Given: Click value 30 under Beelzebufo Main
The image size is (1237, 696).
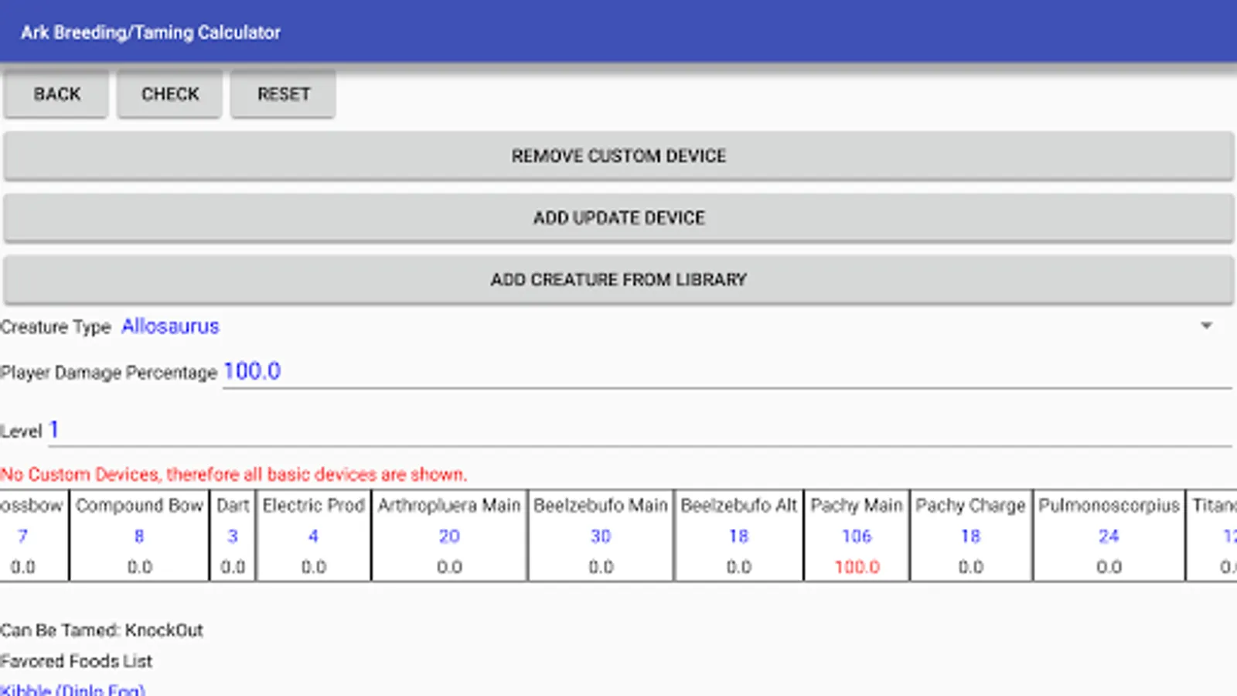Looking at the screenshot, I should point(601,536).
